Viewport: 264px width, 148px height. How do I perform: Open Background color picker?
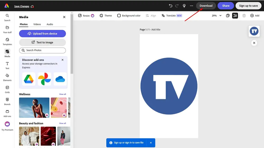point(129,16)
